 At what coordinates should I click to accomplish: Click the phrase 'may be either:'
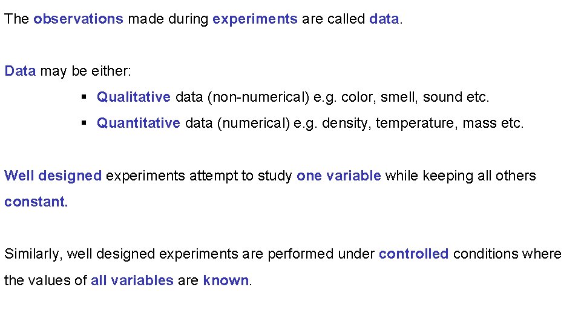tap(85, 71)
